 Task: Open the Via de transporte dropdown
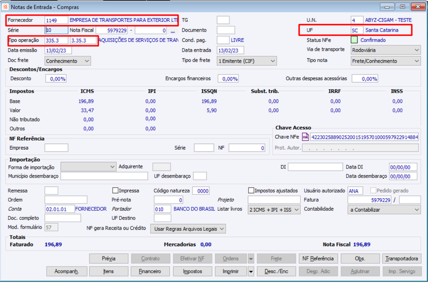[x=385, y=50]
